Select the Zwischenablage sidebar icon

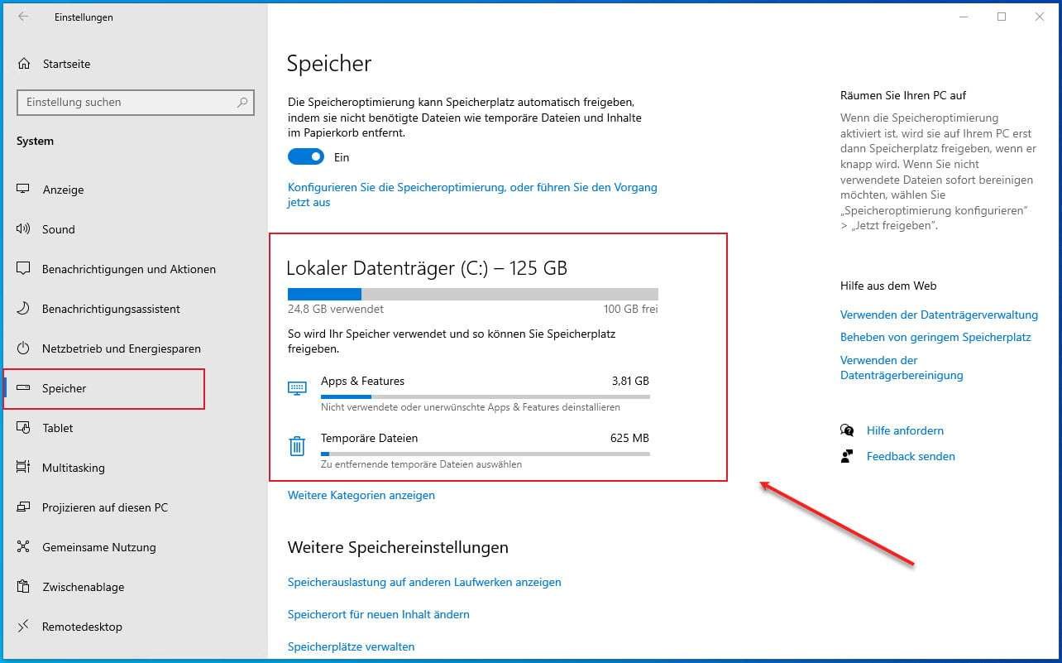[23, 587]
